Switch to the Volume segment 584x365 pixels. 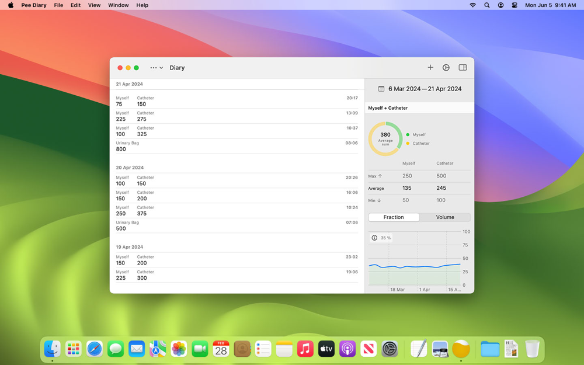tap(445, 217)
